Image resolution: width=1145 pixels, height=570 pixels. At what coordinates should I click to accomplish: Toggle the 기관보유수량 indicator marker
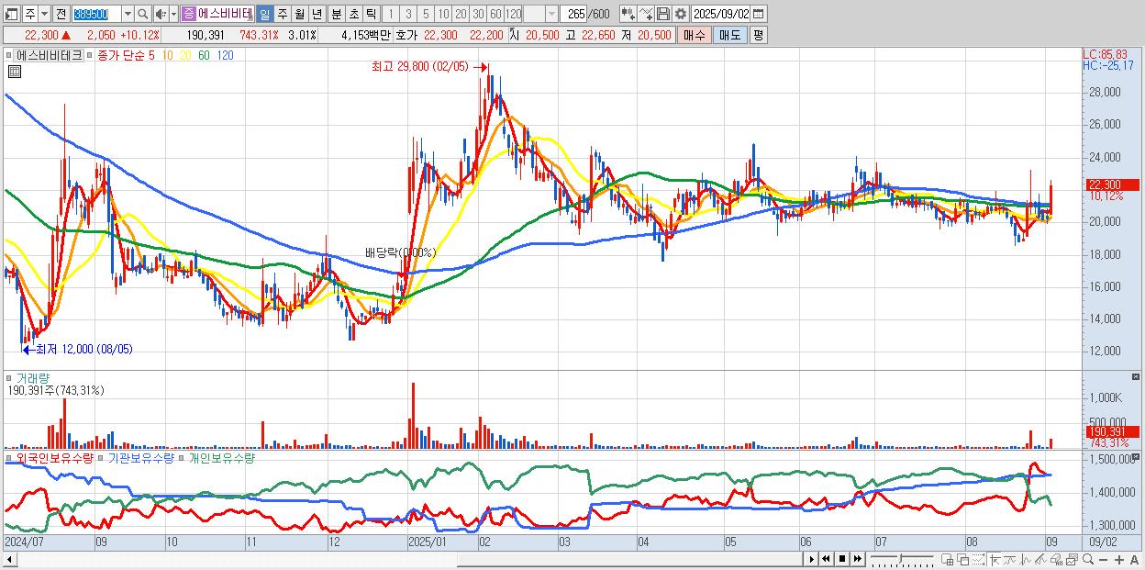click(x=102, y=457)
